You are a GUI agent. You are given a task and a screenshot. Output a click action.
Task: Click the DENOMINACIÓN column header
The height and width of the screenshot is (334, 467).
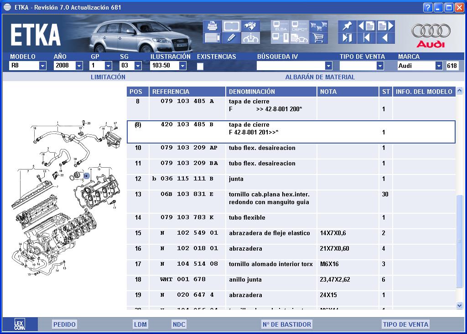coord(271,92)
